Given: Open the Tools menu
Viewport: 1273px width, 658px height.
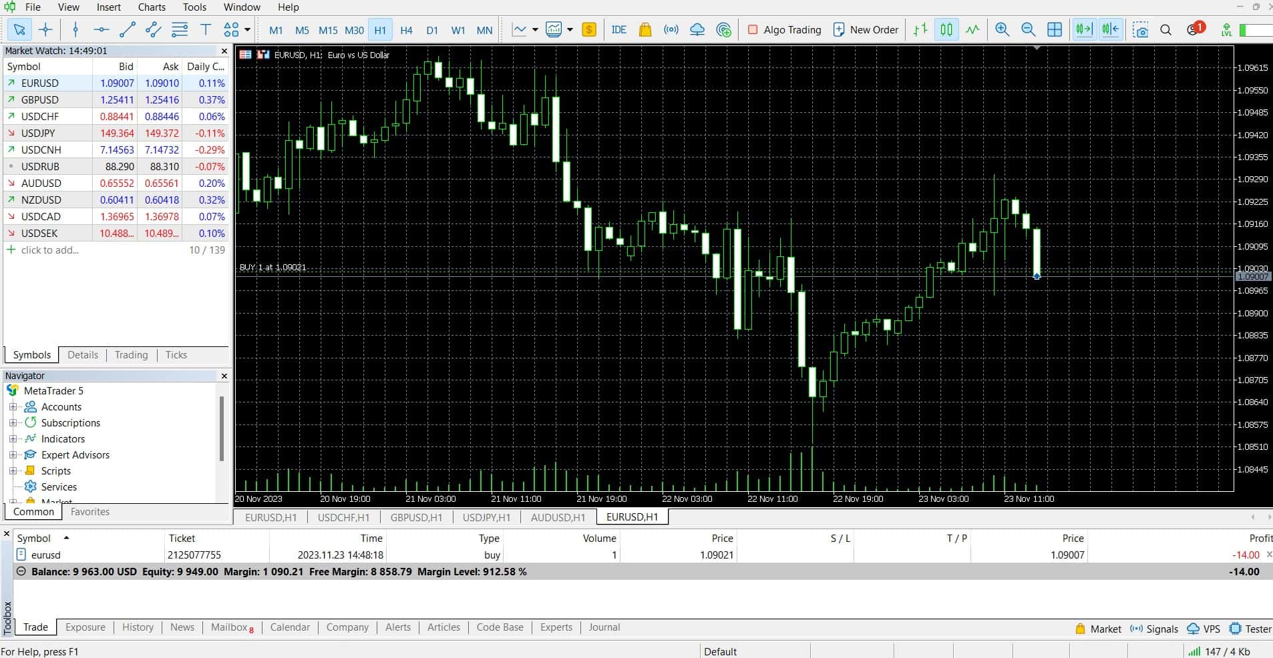Looking at the screenshot, I should point(193,7).
